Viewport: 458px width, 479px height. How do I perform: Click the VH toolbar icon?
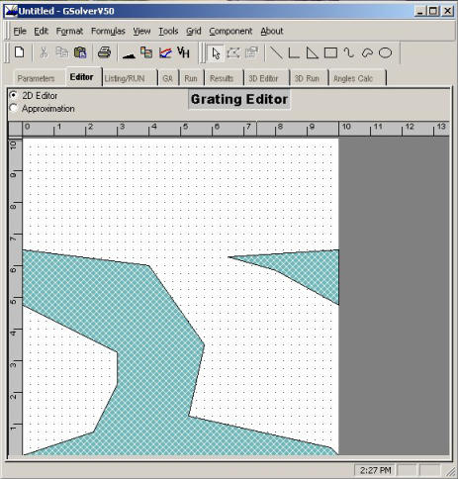pyautogui.click(x=183, y=52)
